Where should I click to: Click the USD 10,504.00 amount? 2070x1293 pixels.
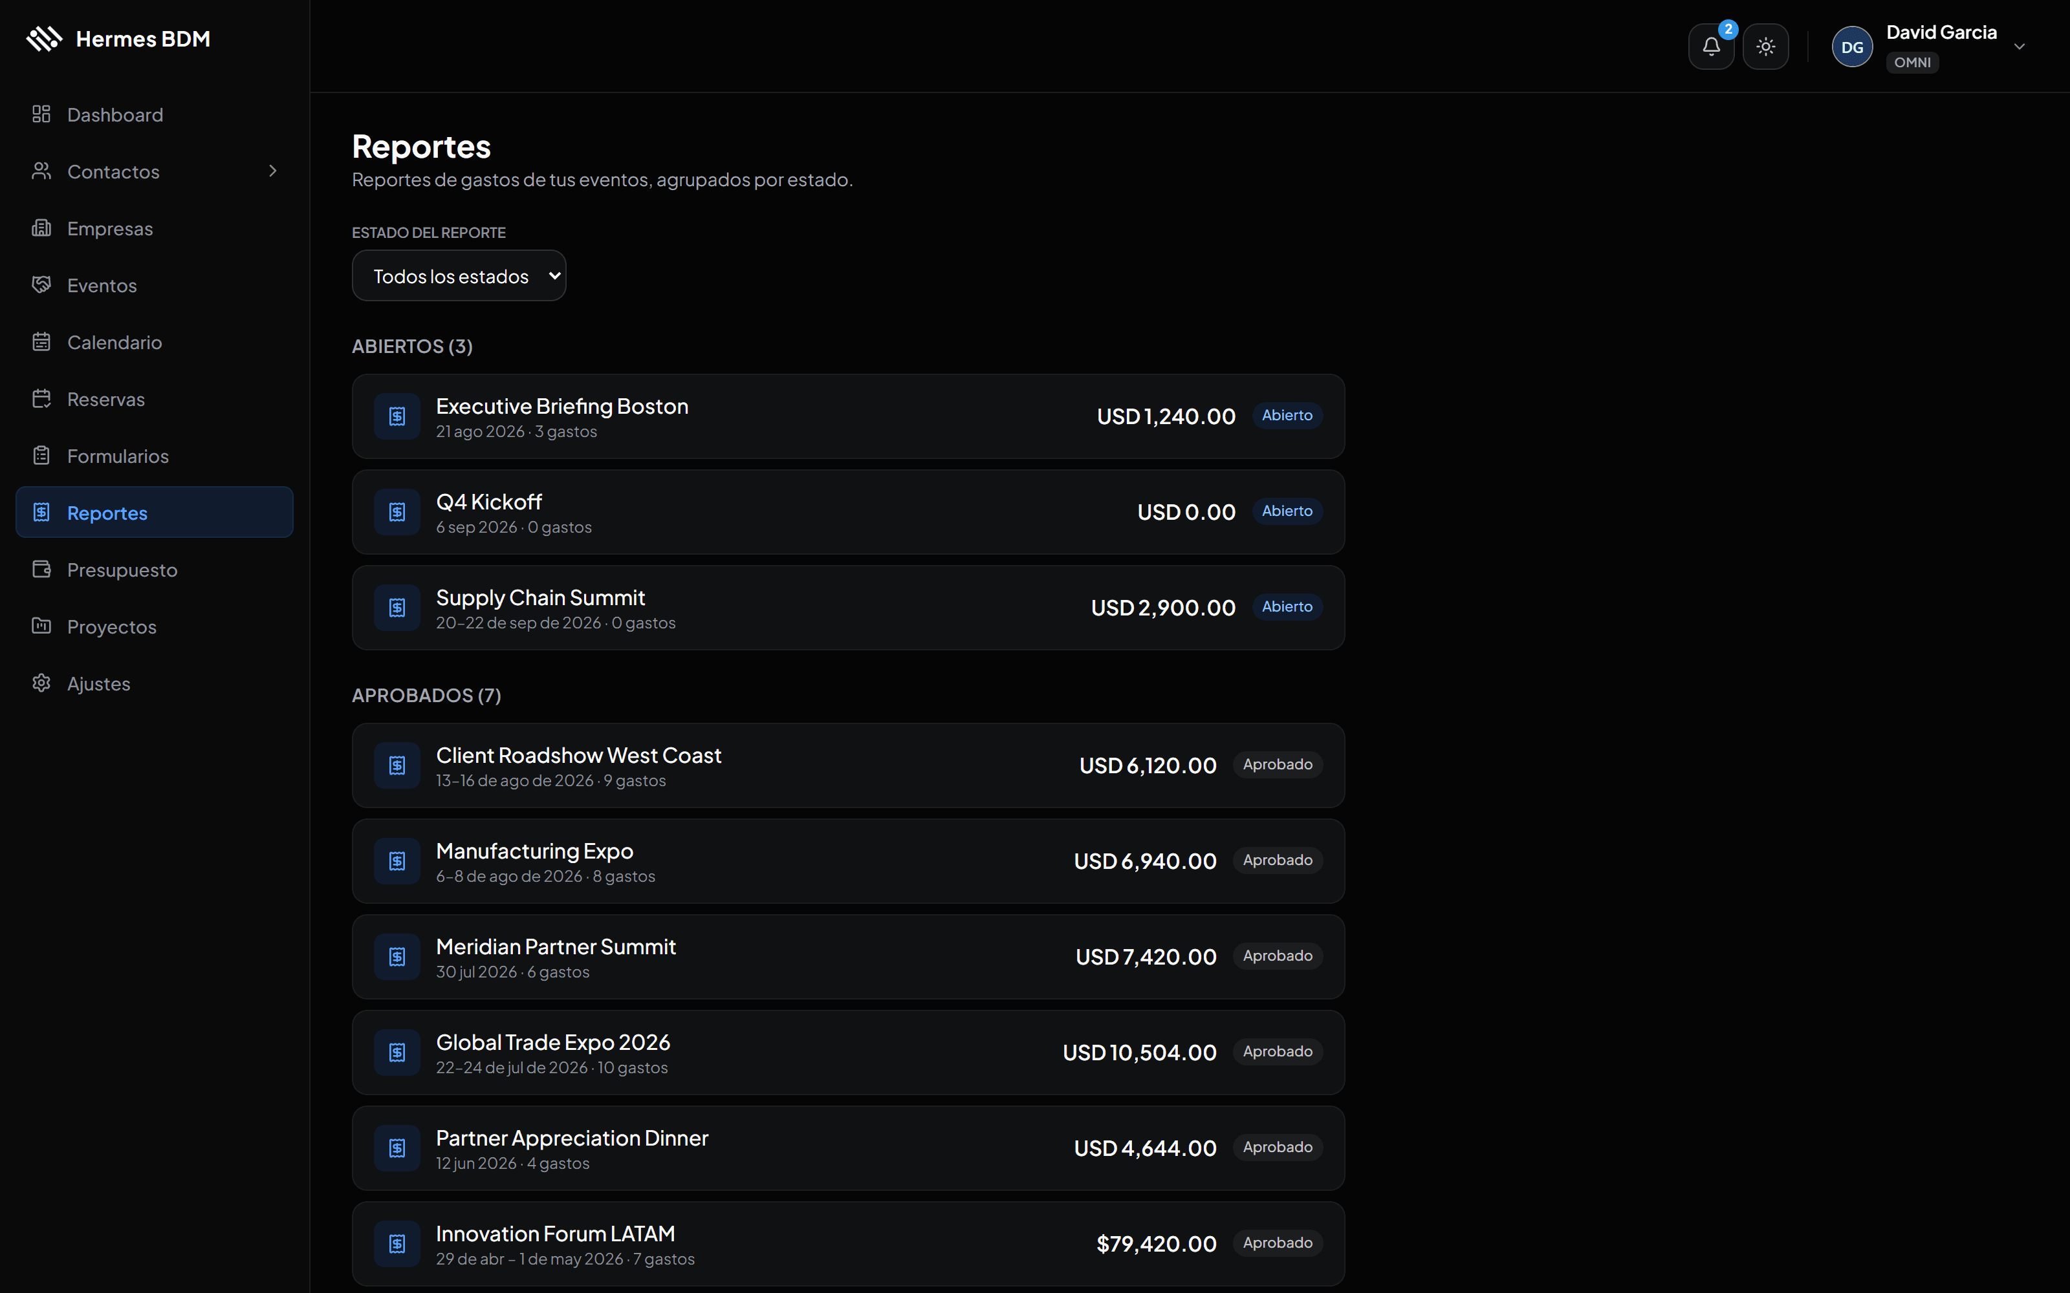(x=1139, y=1053)
